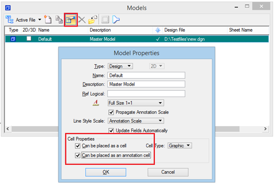Viewport: 275px width, 184px height.
Task: Uncheck Propagate Annotation Scale
Action: coord(111,112)
